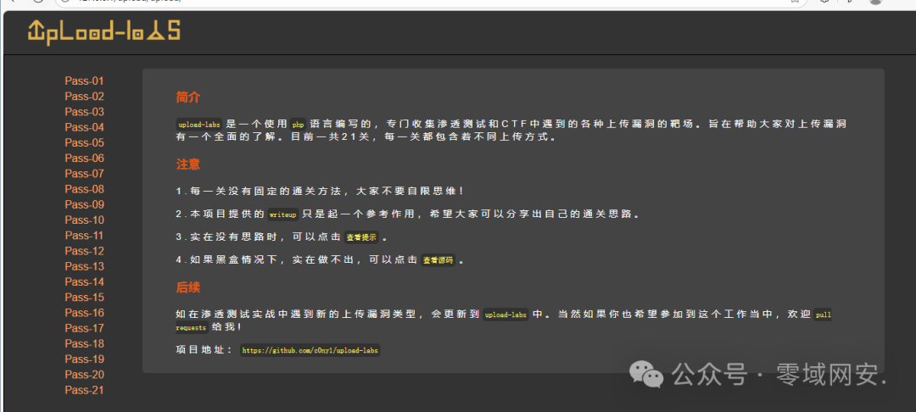Open Pass-18 from the sidebar
The image size is (916, 412).
click(x=84, y=343)
